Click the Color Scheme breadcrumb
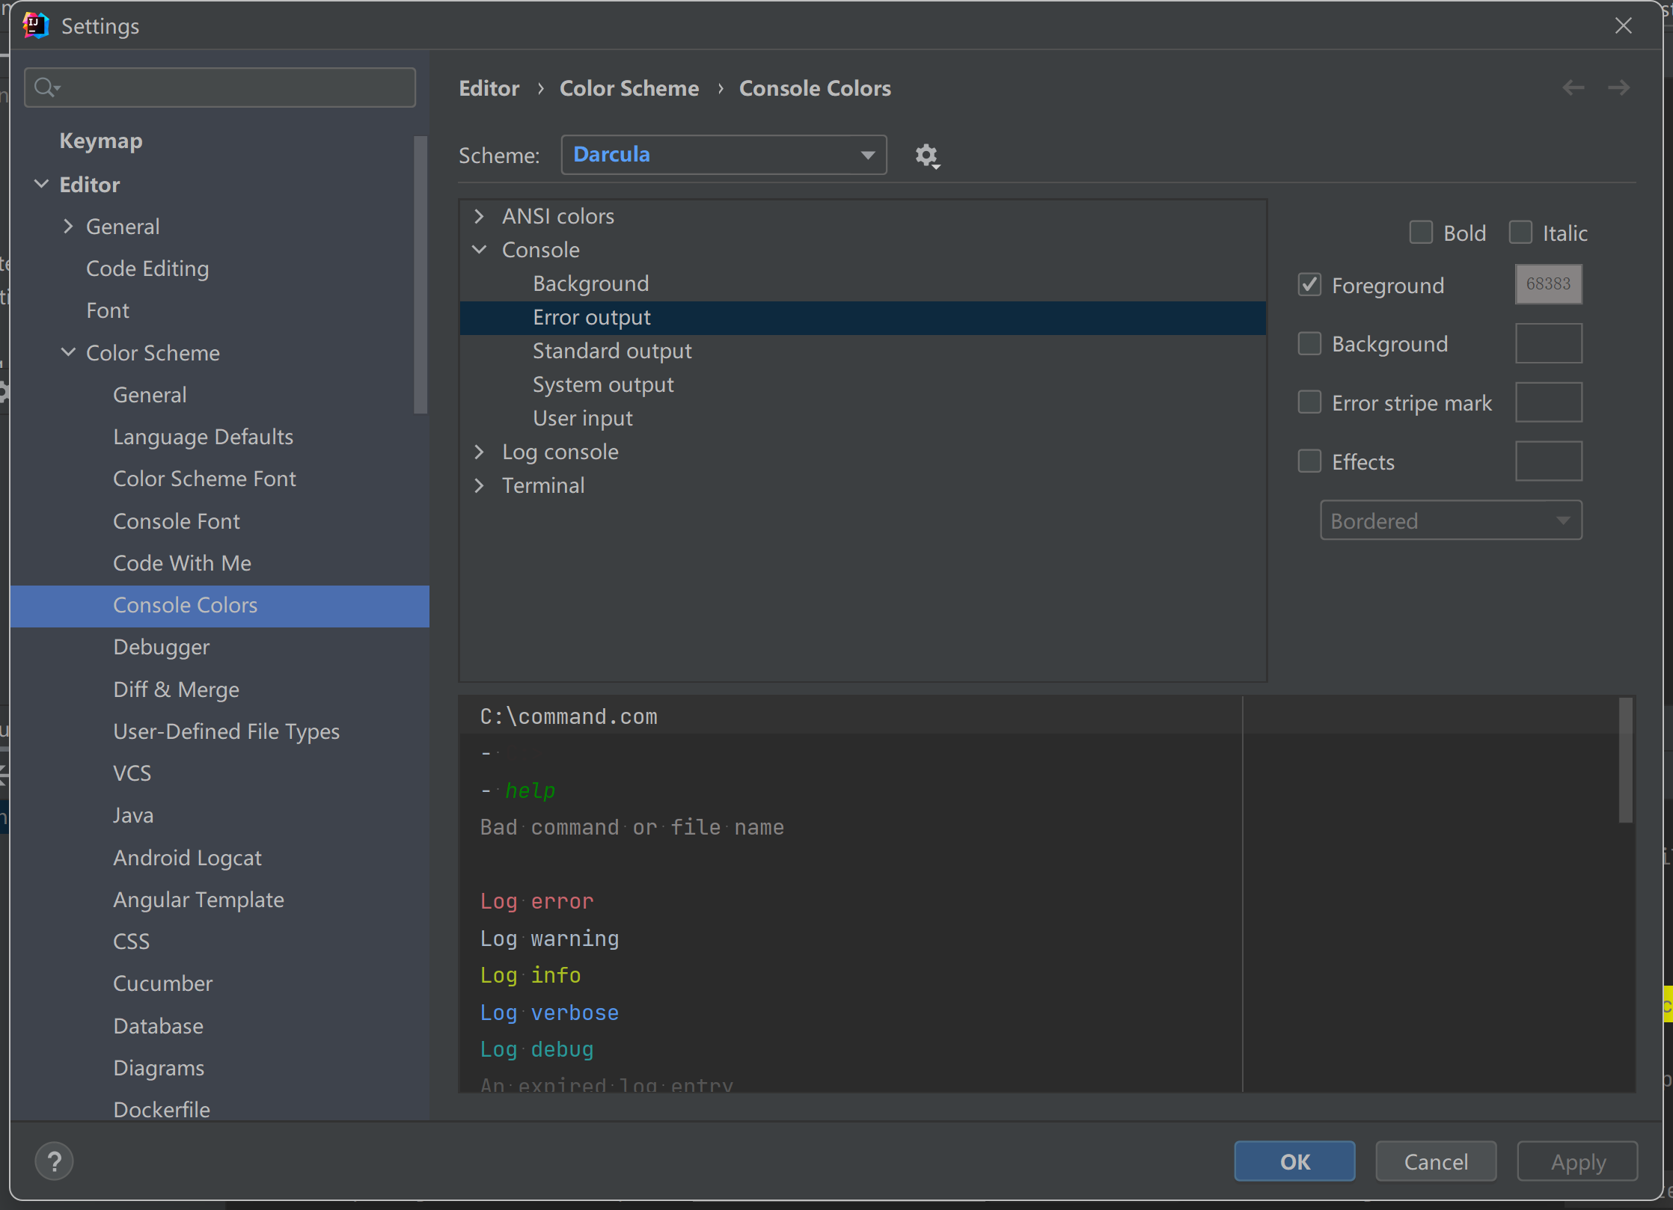 (629, 88)
